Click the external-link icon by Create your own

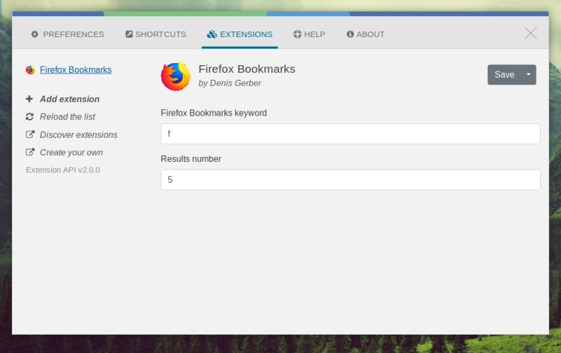click(30, 152)
